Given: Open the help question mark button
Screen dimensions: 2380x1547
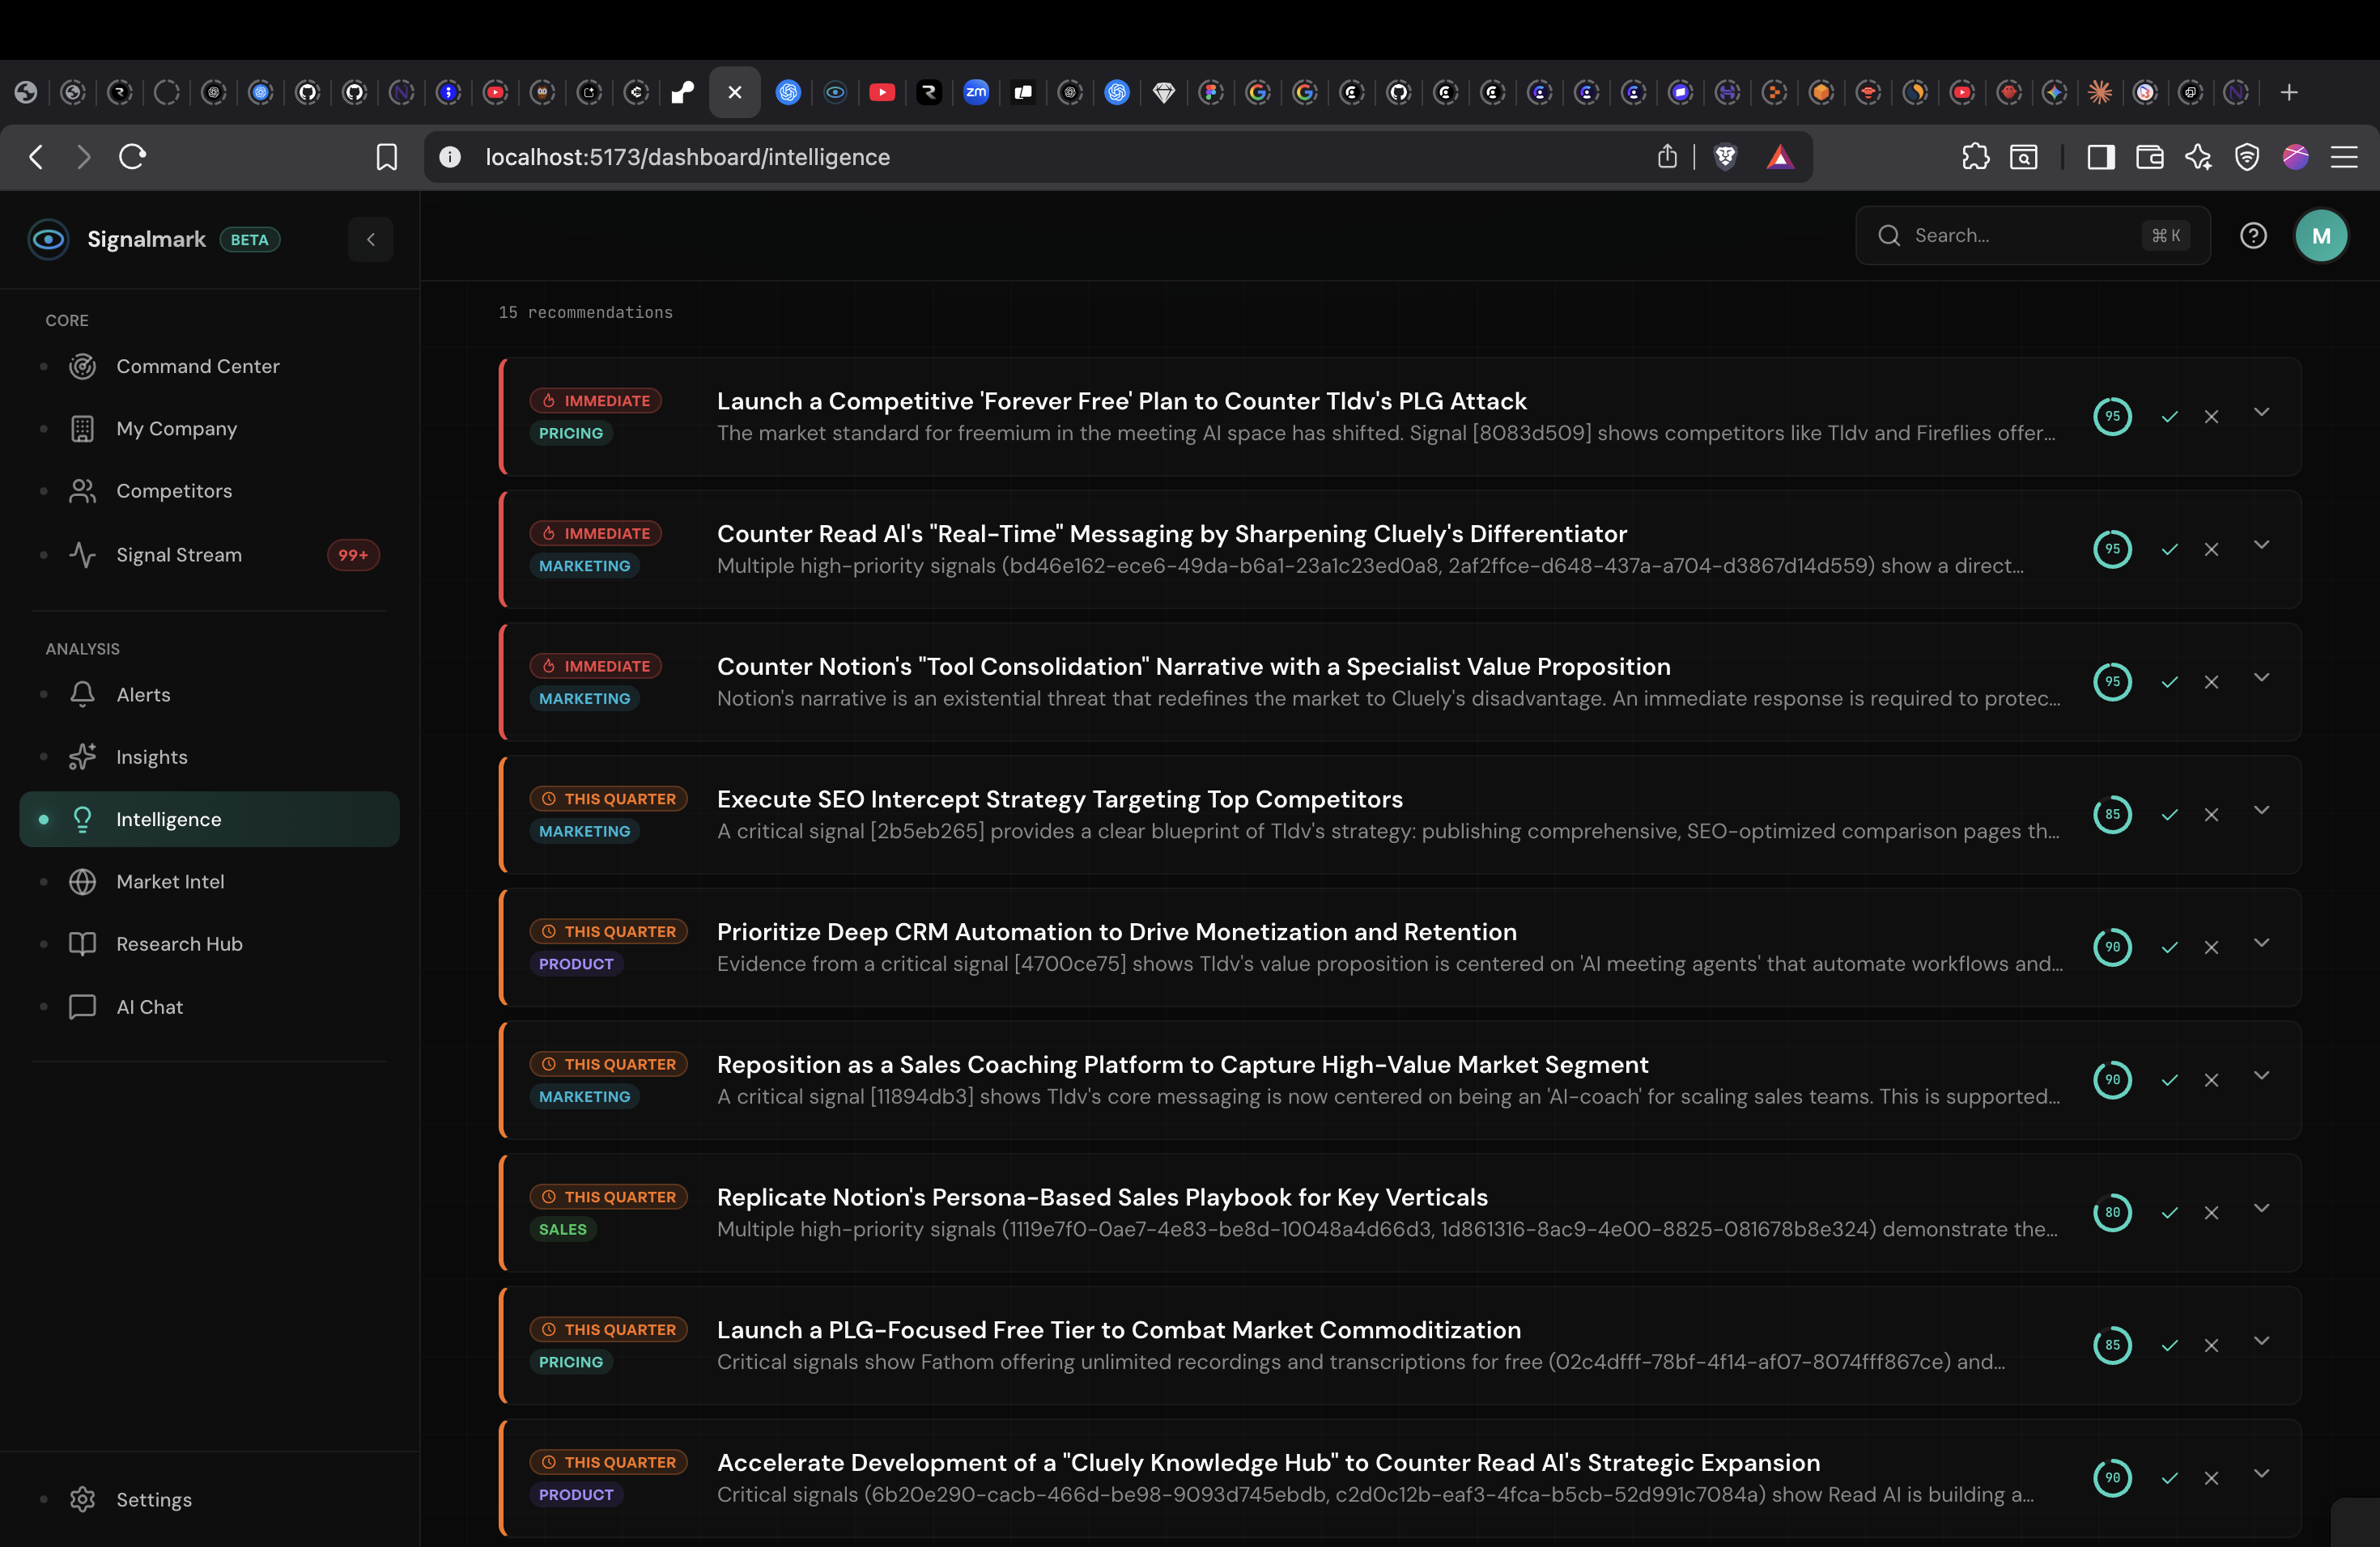Looking at the screenshot, I should (x=2253, y=235).
